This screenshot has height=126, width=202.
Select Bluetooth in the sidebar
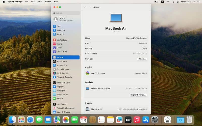(x=60, y=30)
